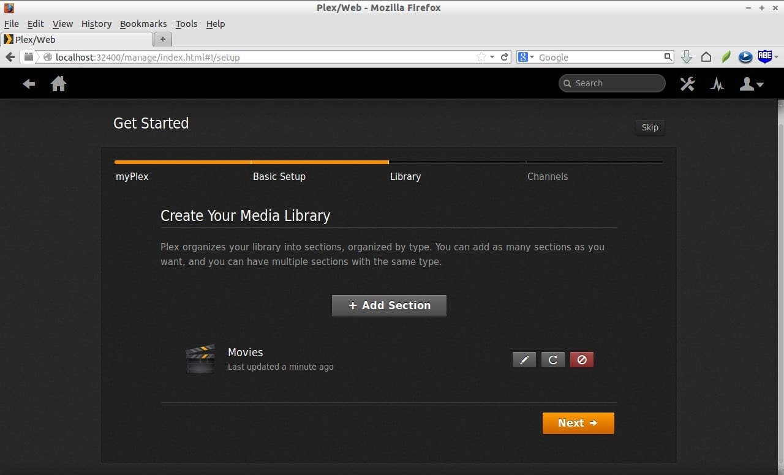This screenshot has height=475, width=784.
Task: Open the Firefox Edit menu
Action: 36,24
